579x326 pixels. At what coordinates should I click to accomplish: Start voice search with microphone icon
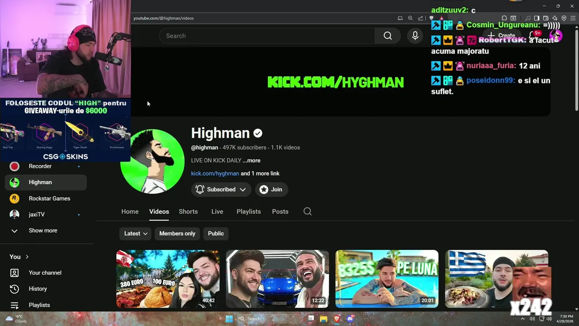coord(415,36)
